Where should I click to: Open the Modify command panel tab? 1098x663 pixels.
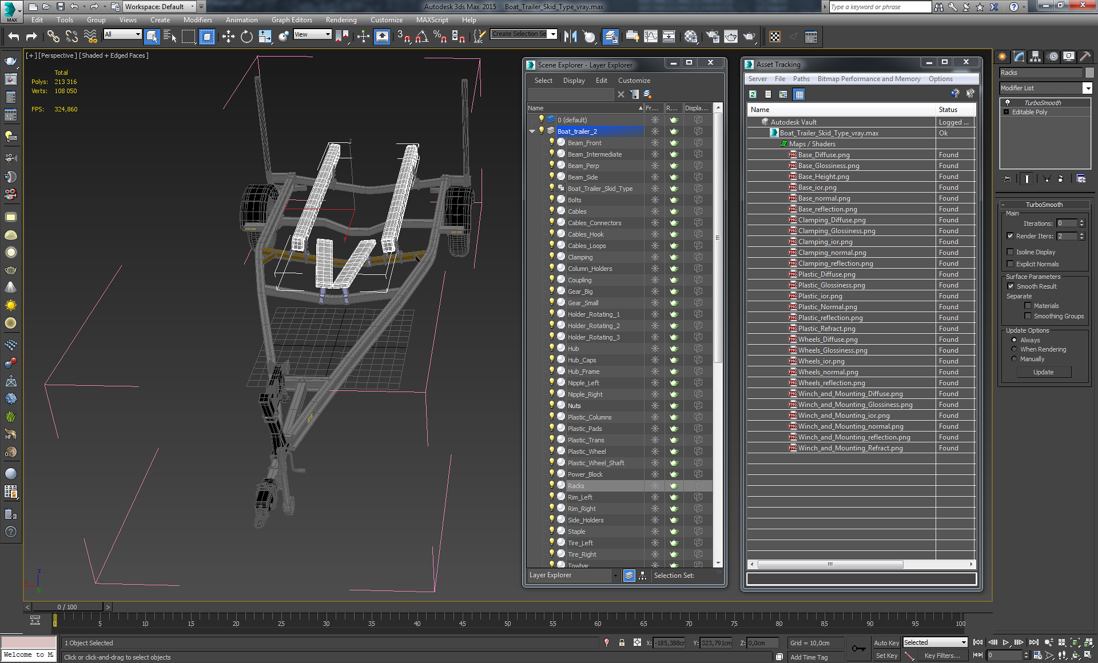click(1019, 56)
